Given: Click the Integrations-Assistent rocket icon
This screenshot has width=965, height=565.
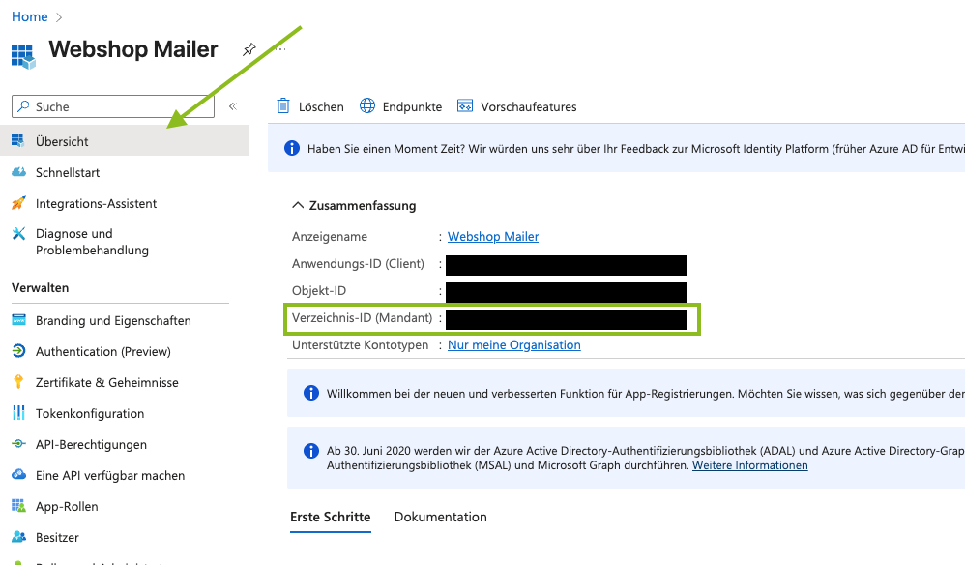Looking at the screenshot, I should click(x=18, y=203).
